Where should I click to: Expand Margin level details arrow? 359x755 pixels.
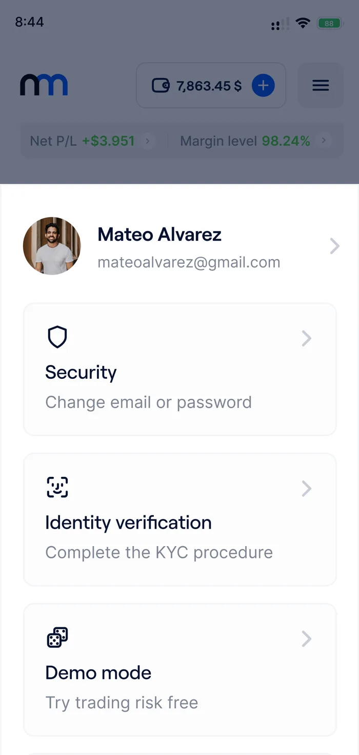tap(324, 140)
